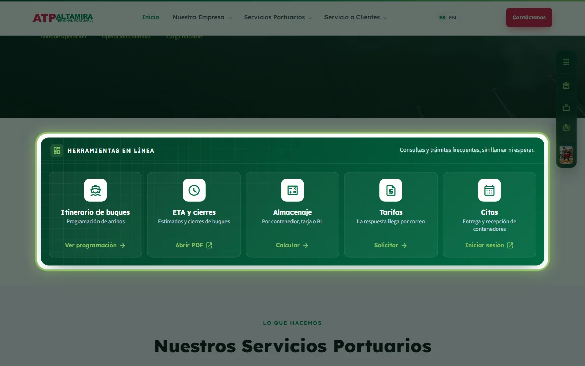Select the 'Tarifas' card title
Screen dimensions: 585x366
point(391,212)
